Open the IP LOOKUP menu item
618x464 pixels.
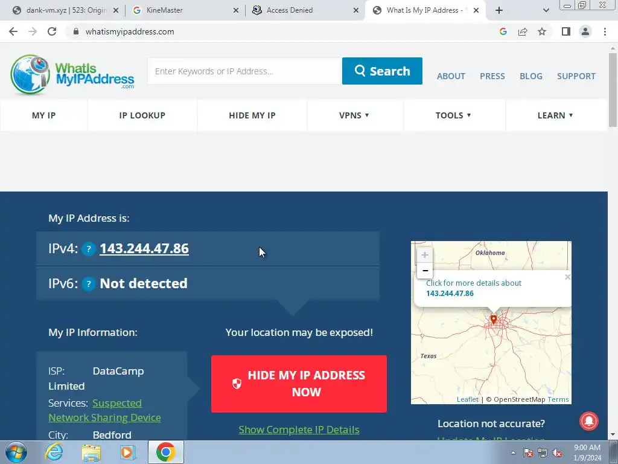coord(142,115)
